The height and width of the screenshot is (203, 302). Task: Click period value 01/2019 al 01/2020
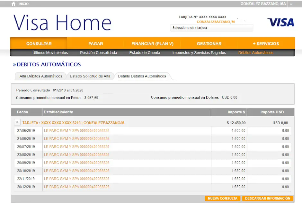[68, 90]
